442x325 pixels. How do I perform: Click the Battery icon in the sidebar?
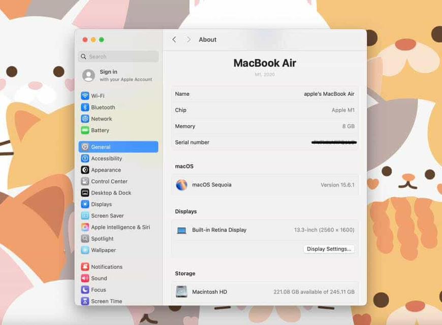[85, 131]
